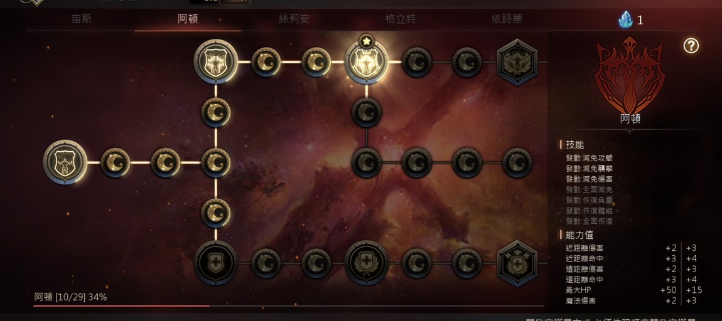Select the top-left glowing shield node
722x321 pixels.
[215, 61]
